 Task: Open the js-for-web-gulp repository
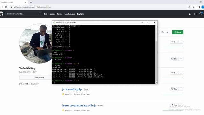[72, 89]
